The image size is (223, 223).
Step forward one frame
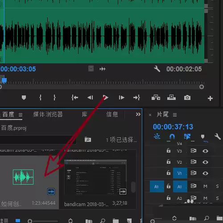[121, 98]
